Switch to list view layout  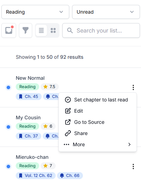click(41, 30)
